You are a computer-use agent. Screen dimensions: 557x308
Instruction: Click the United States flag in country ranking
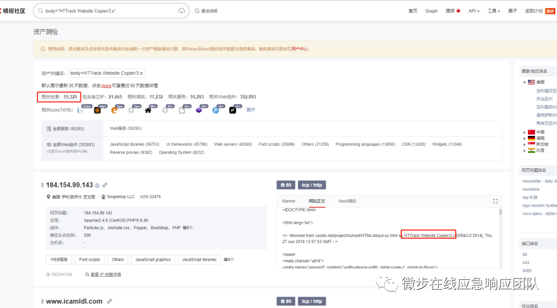click(532, 82)
